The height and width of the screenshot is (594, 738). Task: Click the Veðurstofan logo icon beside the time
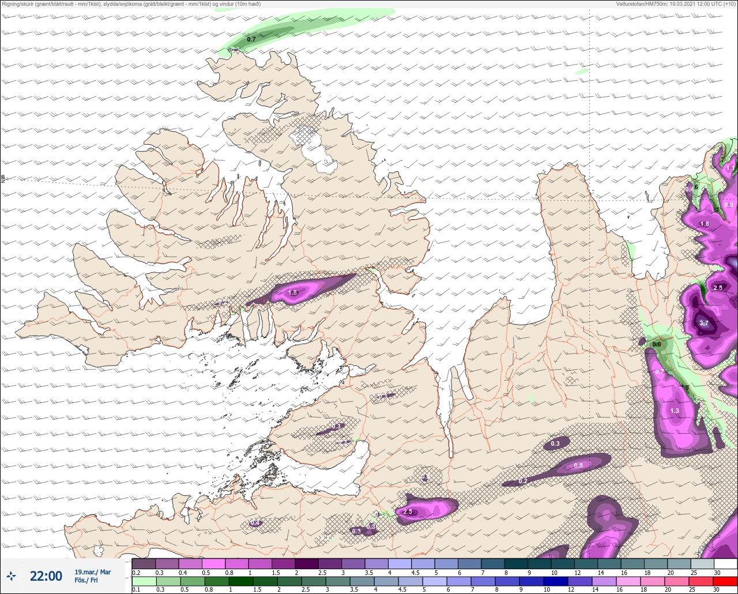pos(11,576)
